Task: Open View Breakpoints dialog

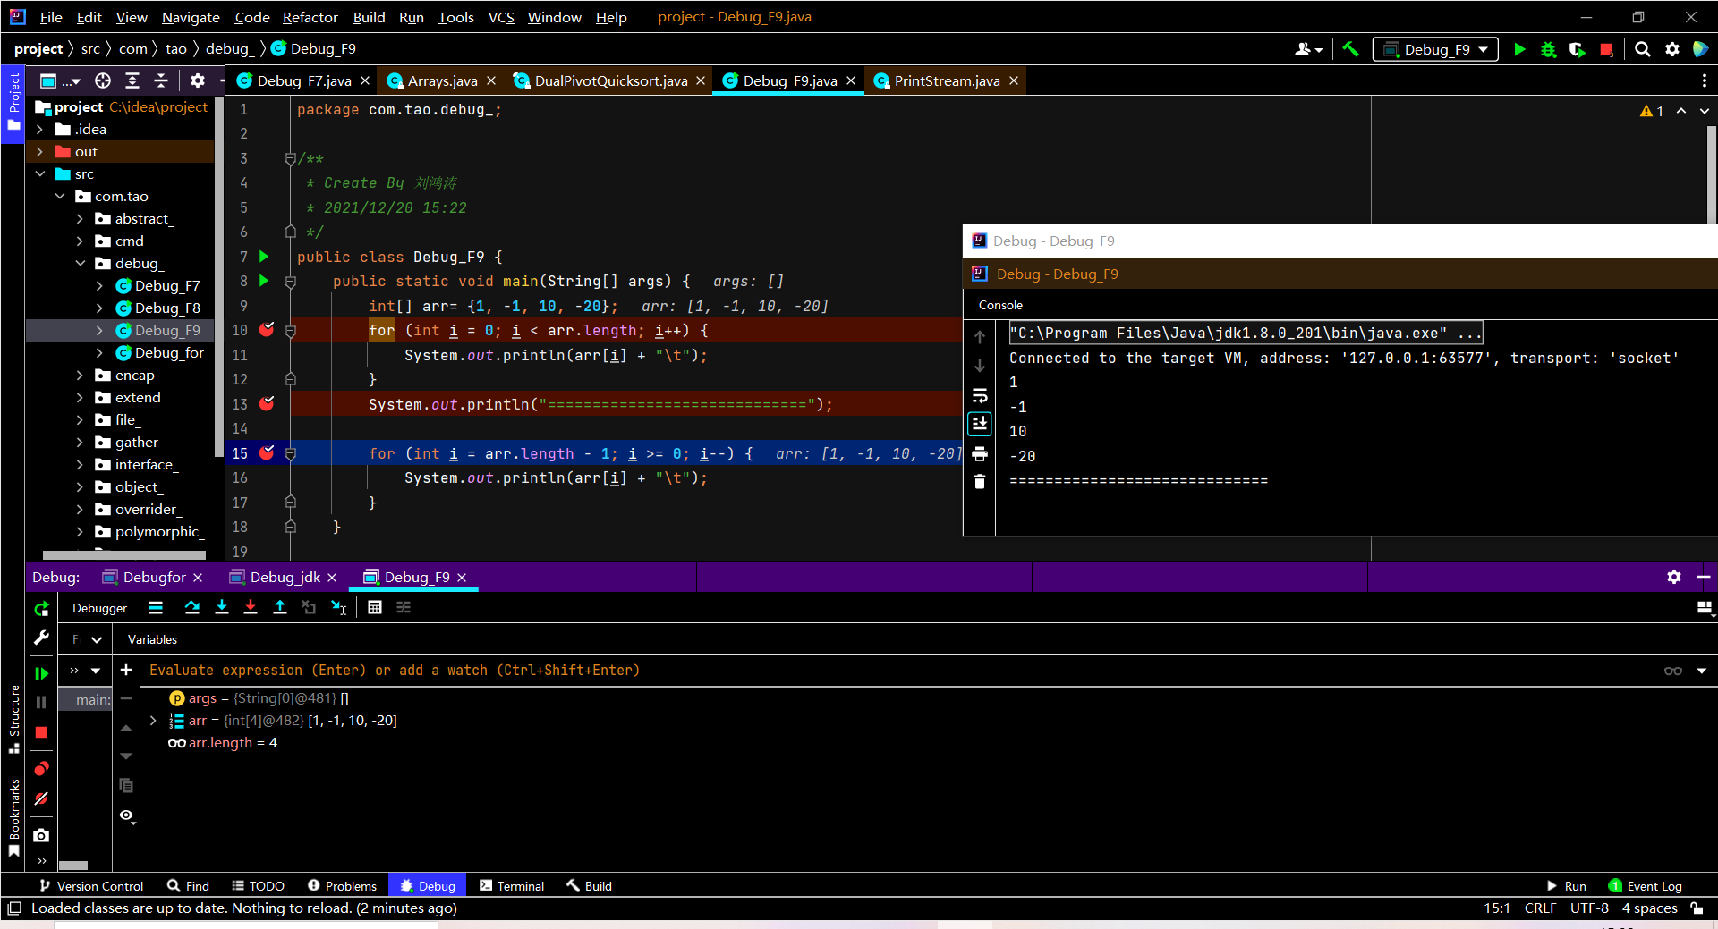Action: [x=42, y=769]
